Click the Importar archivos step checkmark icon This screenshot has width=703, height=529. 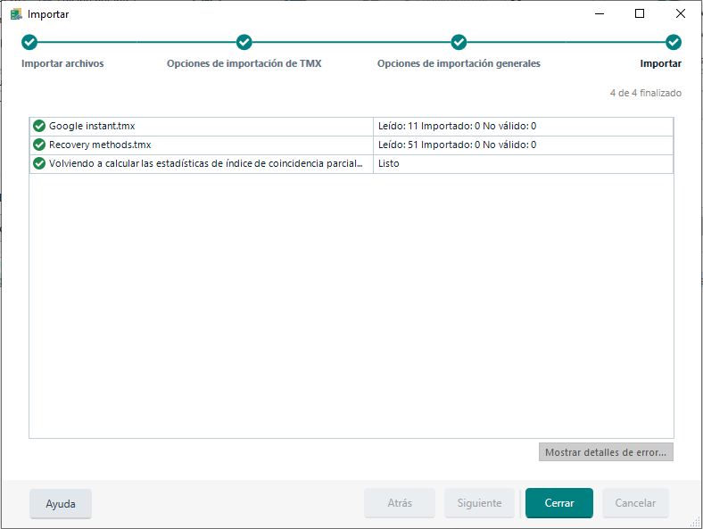[29, 43]
